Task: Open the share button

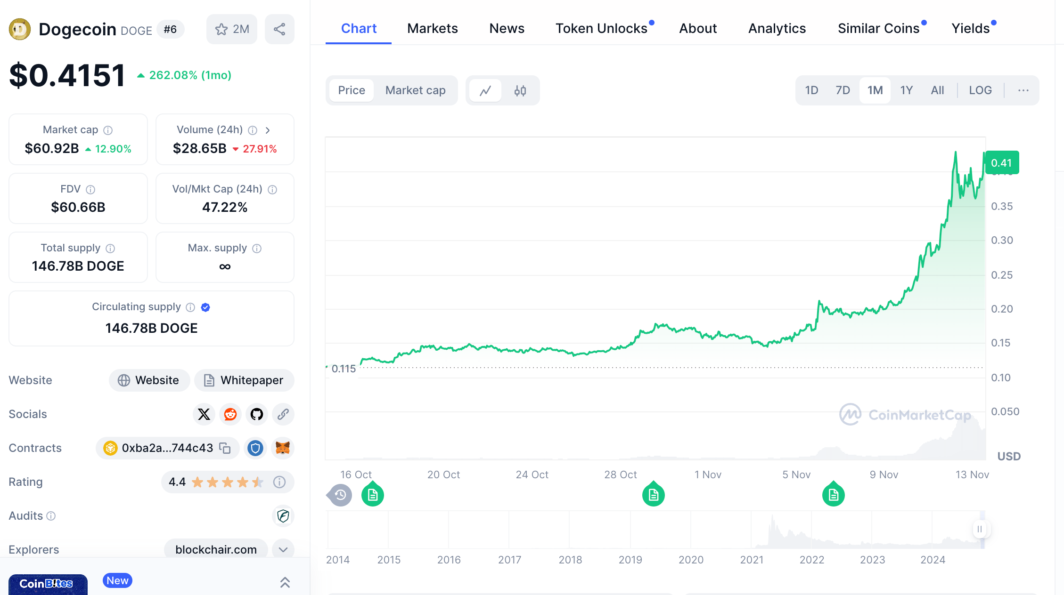Action: pyautogui.click(x=279, y=29)
